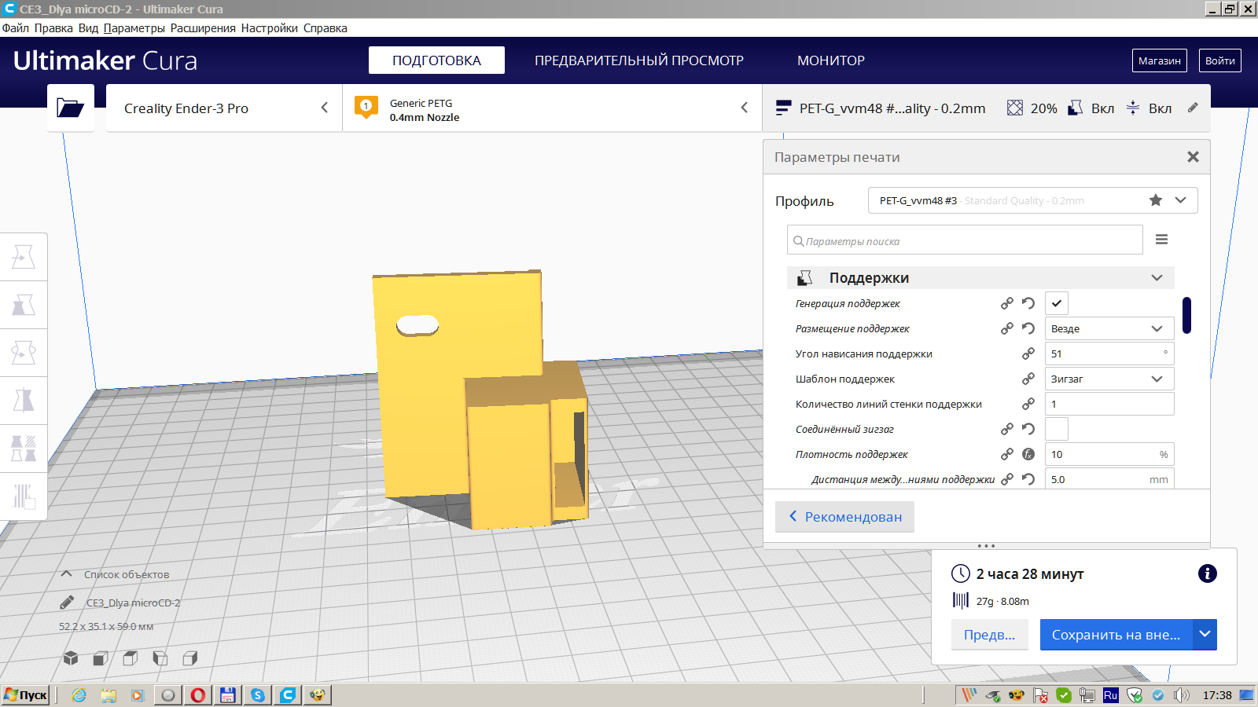The width and height of the screenshot is (1258, 707).
Task: Click the open file folder icon
Action: coord(70,108)
